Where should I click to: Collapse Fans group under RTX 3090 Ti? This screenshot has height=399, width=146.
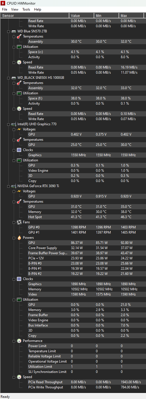(x=14, y=222)
